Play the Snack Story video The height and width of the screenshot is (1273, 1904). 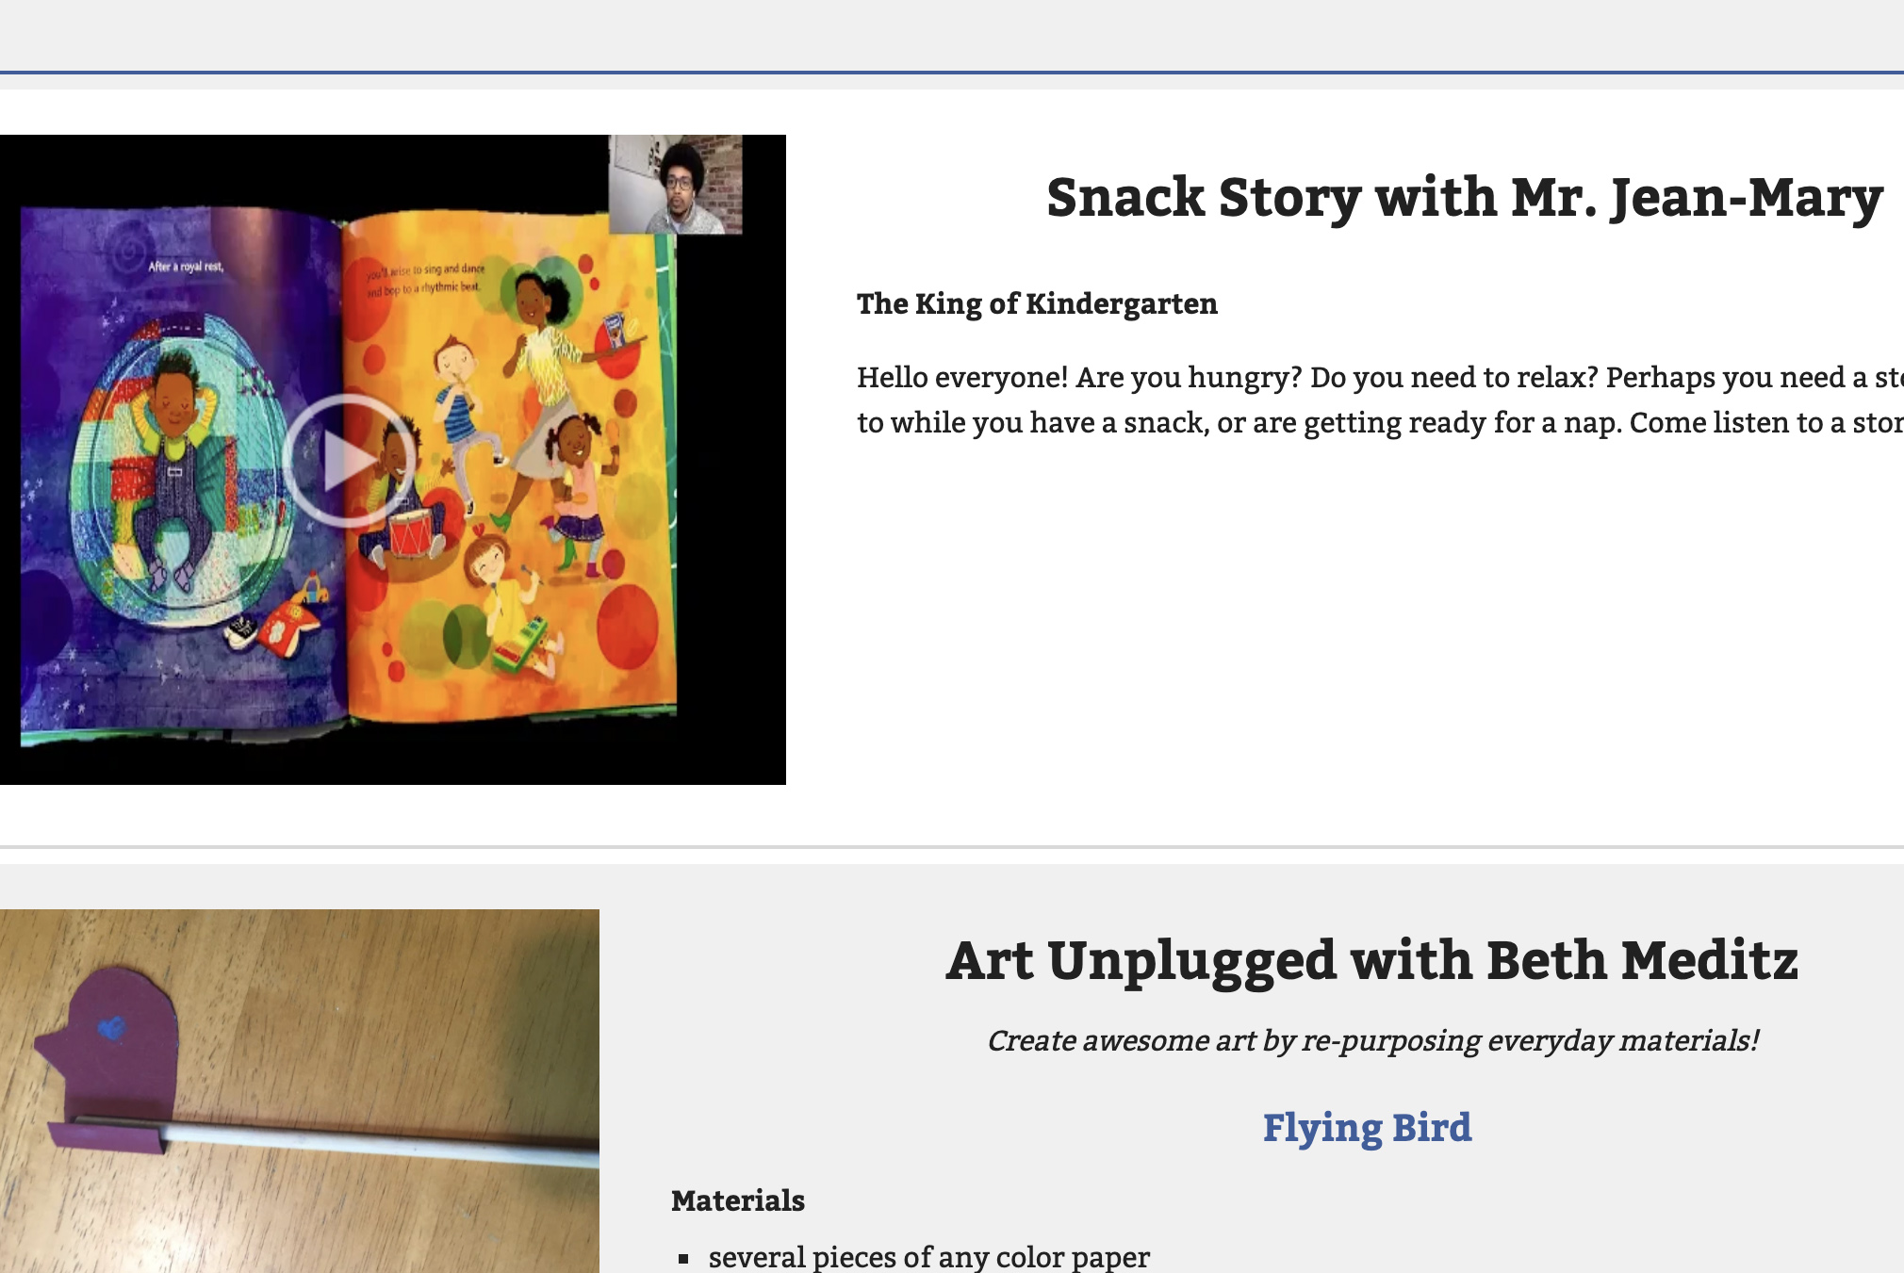(349, 460)
